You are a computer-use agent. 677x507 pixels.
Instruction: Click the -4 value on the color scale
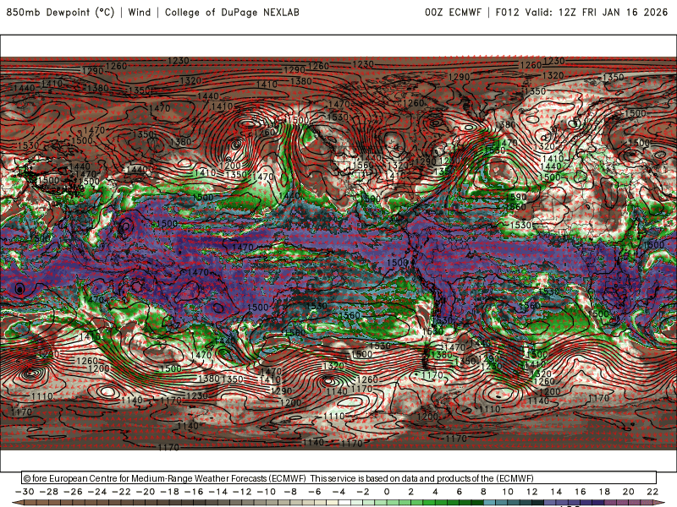click(339, 492)
